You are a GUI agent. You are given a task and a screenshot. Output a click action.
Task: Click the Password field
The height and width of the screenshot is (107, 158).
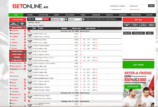(x=138, y=6)
